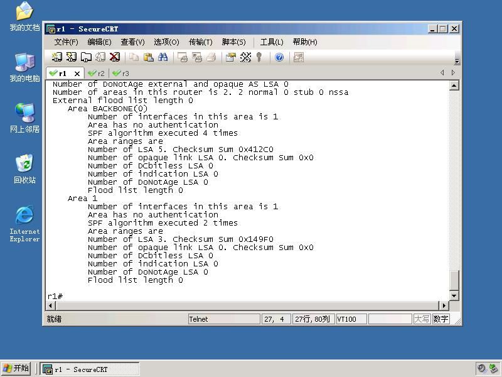The height and width of the screenshot is (377, 502).
Task: Open toolbar options overflow arrow
Action: point(457,61)
